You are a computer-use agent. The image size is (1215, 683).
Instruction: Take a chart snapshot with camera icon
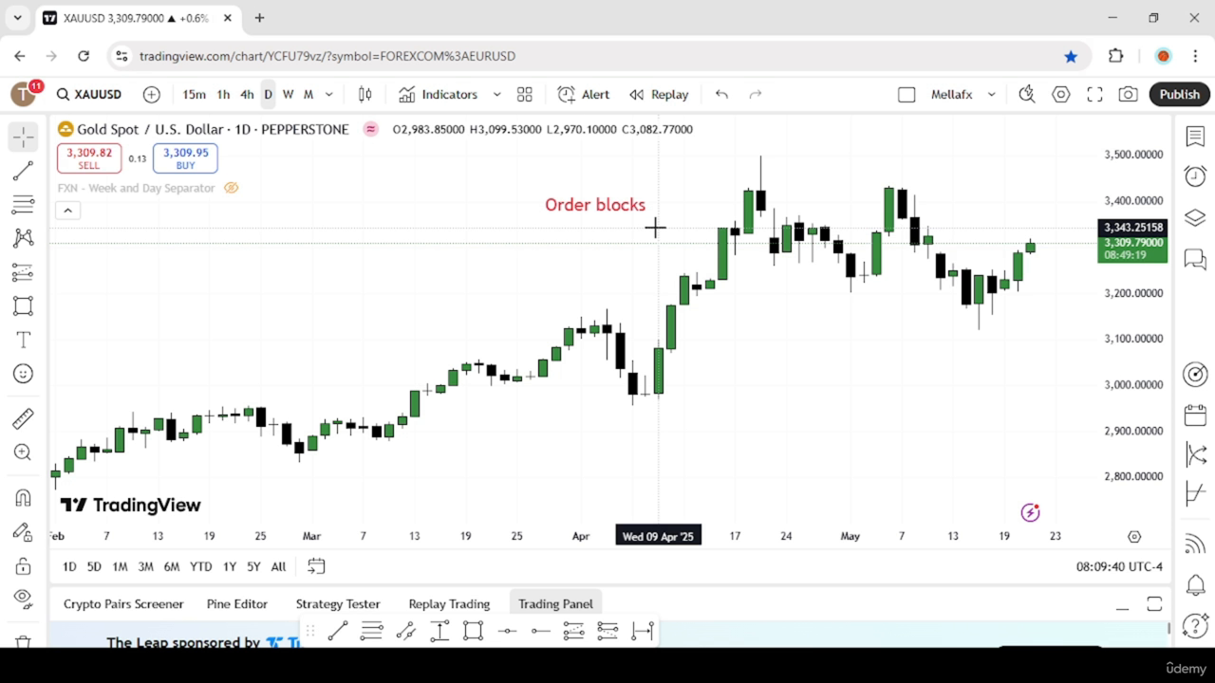[x=1128, y=94]
